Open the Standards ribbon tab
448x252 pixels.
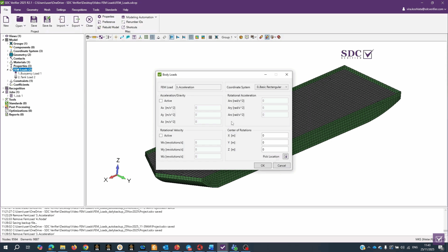[111, 10]
